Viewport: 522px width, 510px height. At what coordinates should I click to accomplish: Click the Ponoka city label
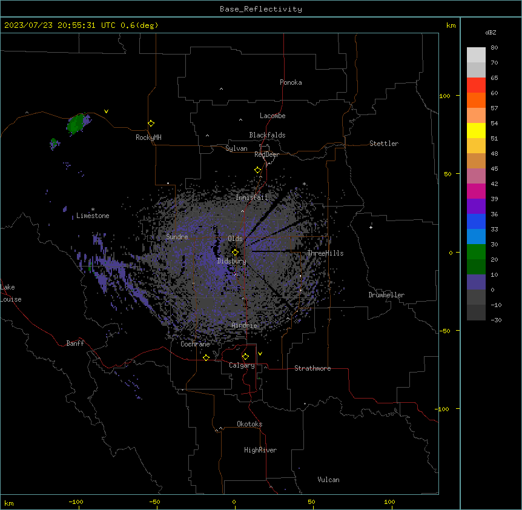pos(291,82)
